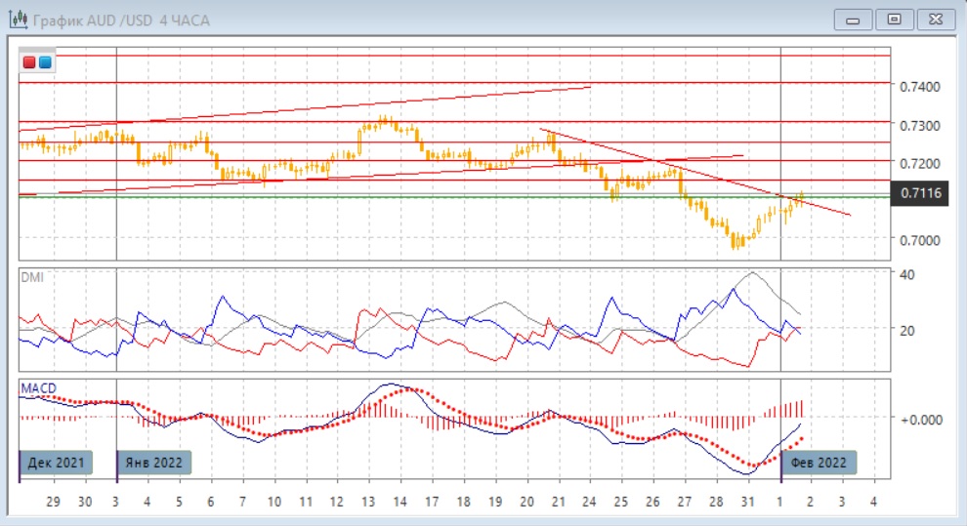Click the red square chart button

(x=29, y=62)
